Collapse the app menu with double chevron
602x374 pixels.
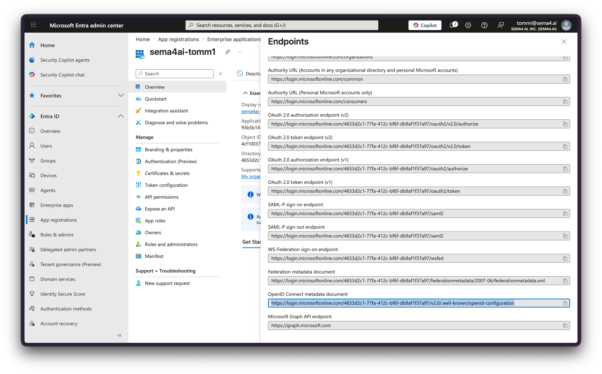[221, 74]
